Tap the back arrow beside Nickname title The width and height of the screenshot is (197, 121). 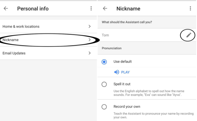pyautogui.click(x=105, y=8)
